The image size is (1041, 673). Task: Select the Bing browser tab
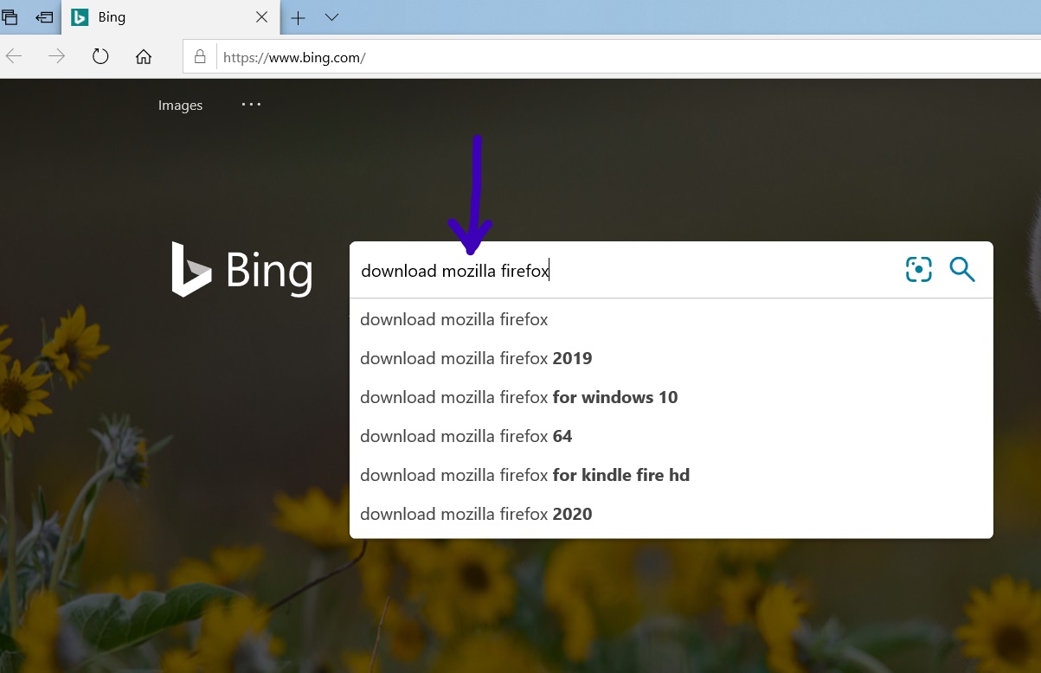click(170, 17)
